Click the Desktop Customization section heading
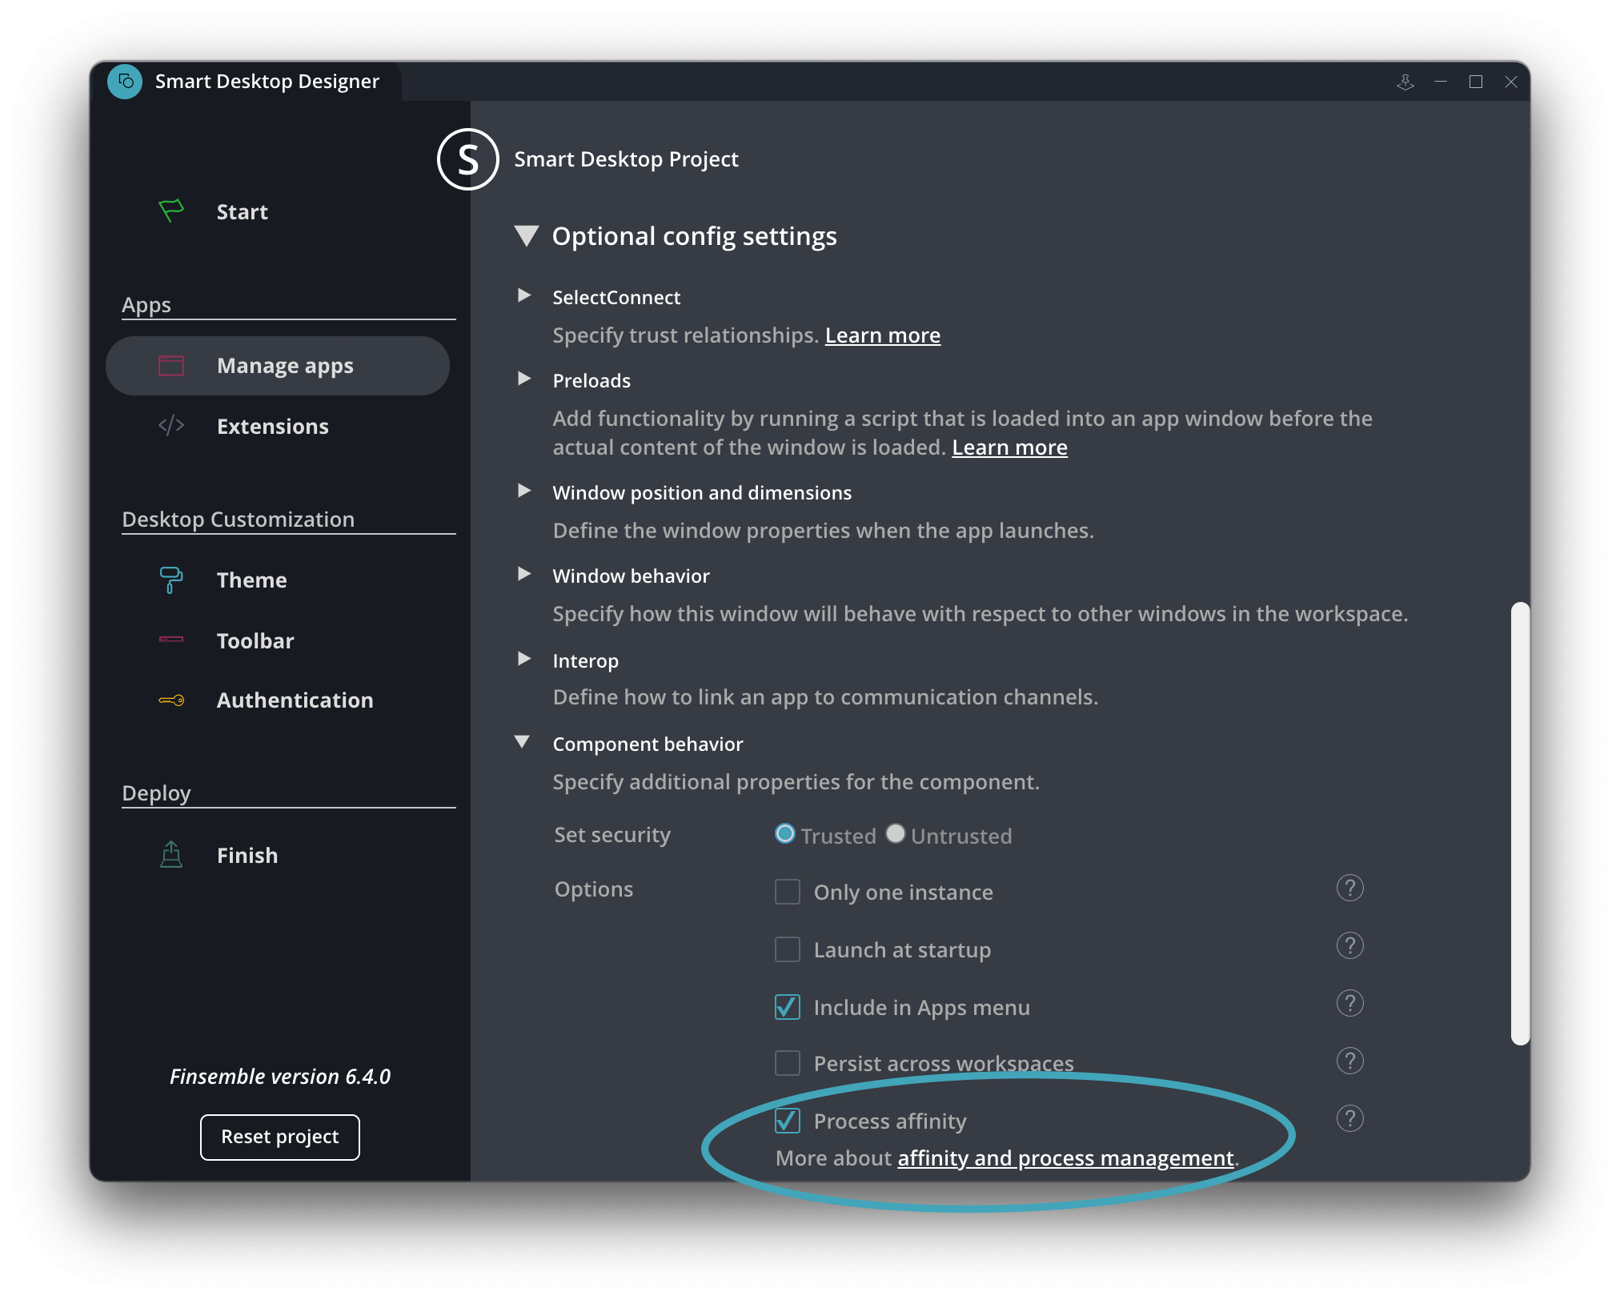1620x1300 pixels. click(238, 520)
